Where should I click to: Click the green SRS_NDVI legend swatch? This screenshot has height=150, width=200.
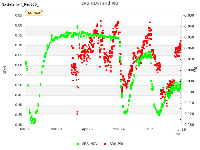[77, 144]
